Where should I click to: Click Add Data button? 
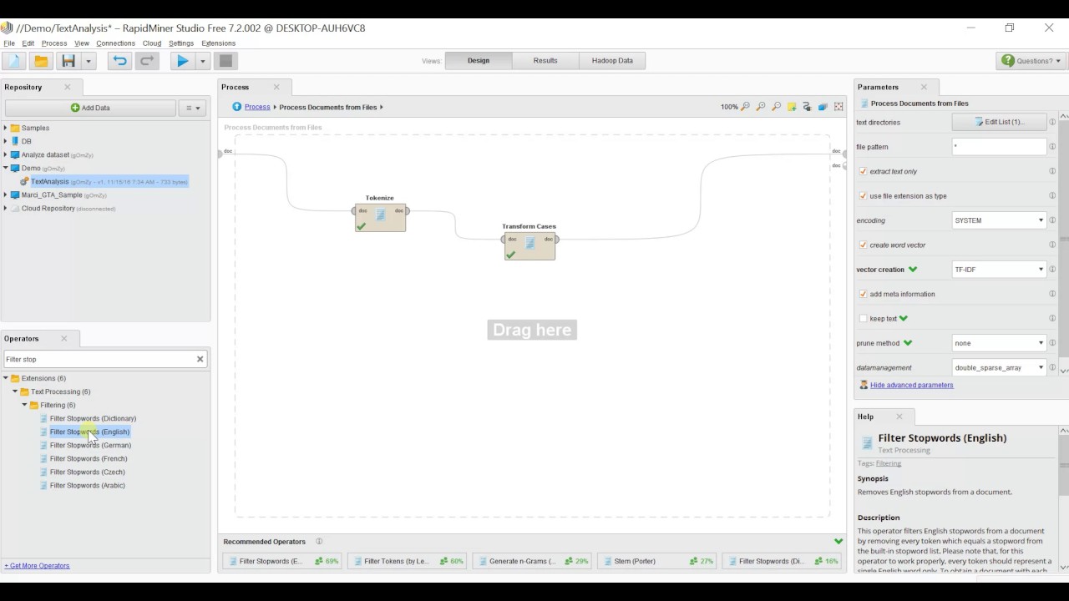[90, 108]
